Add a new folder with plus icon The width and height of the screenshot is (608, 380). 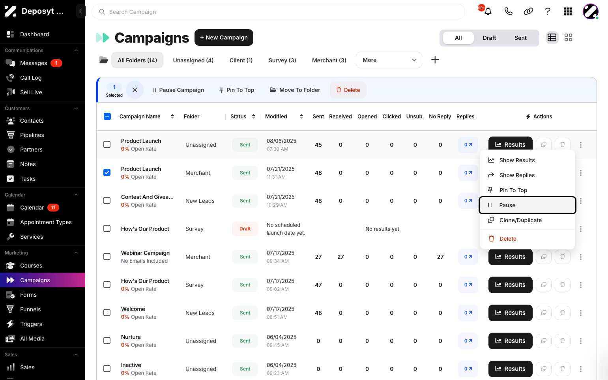point(435,60)
